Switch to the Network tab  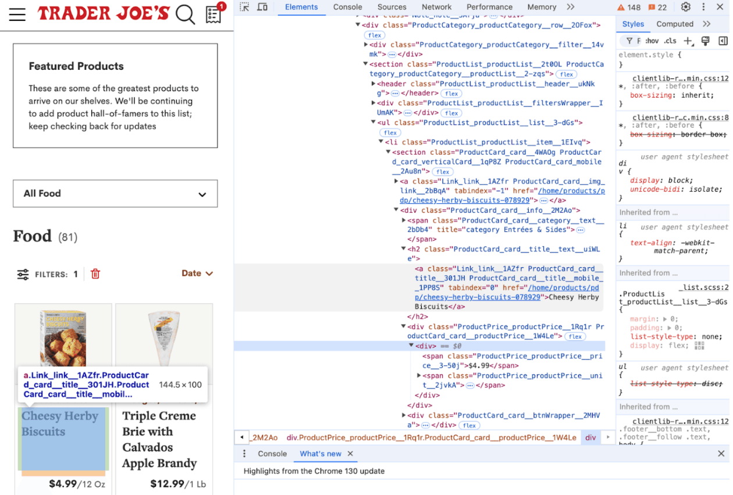pyautogui.click(x=436, y=7)
